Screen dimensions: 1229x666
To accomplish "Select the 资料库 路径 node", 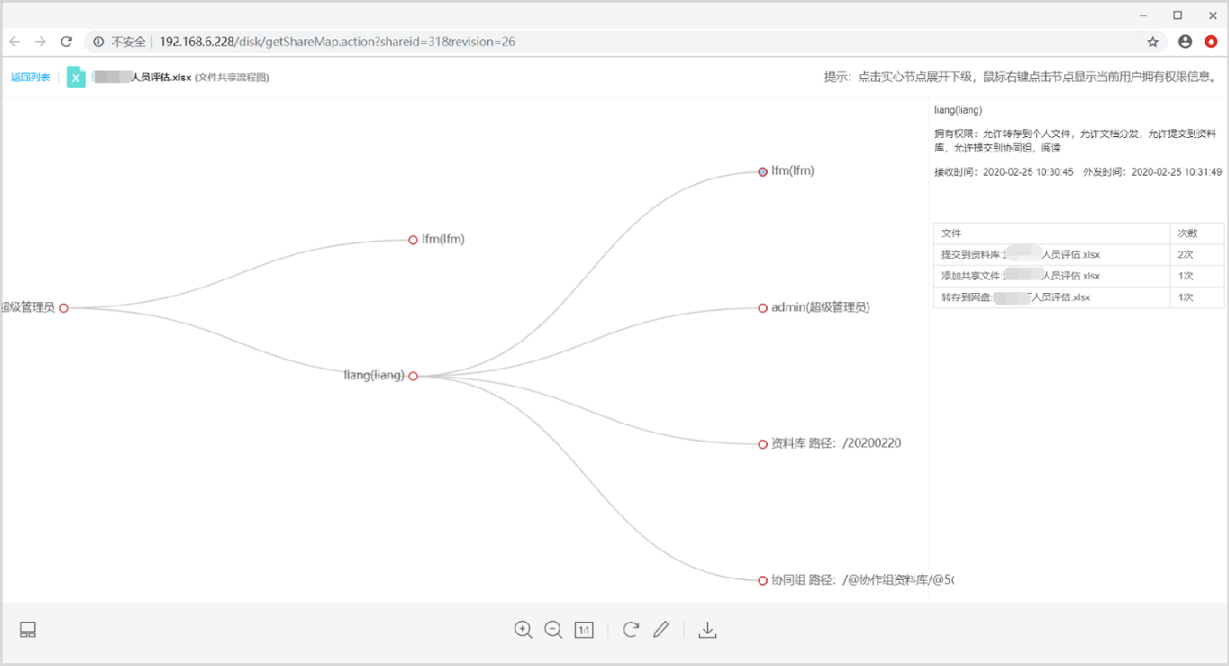I will point(763,444).
